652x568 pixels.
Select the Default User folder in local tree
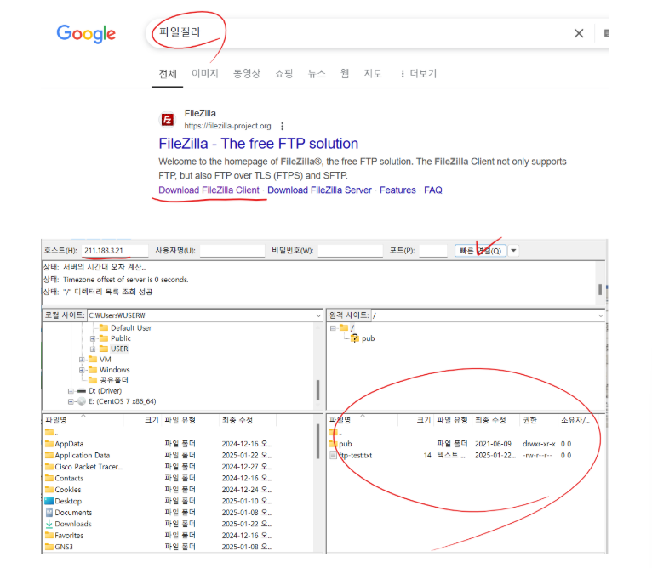click(x=131, y=328)
